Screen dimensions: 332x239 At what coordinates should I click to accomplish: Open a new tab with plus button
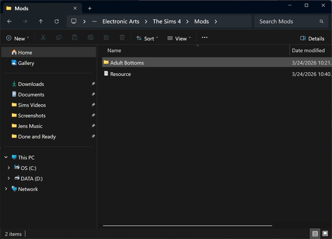point(90,8)
